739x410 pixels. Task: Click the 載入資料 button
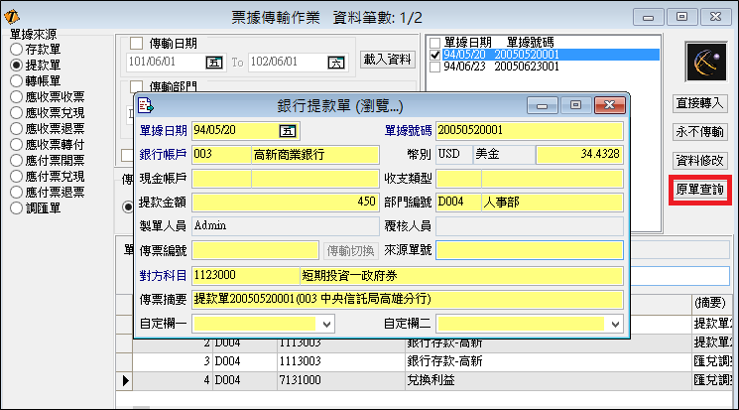coord(386,60)
